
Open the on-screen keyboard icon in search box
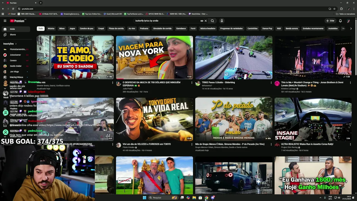click(202, 21)
